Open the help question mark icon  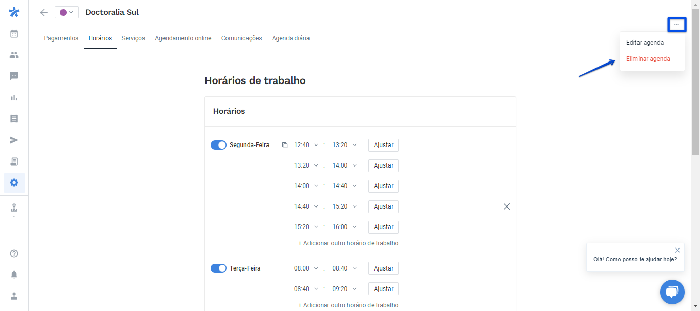(x=14, y=253)
